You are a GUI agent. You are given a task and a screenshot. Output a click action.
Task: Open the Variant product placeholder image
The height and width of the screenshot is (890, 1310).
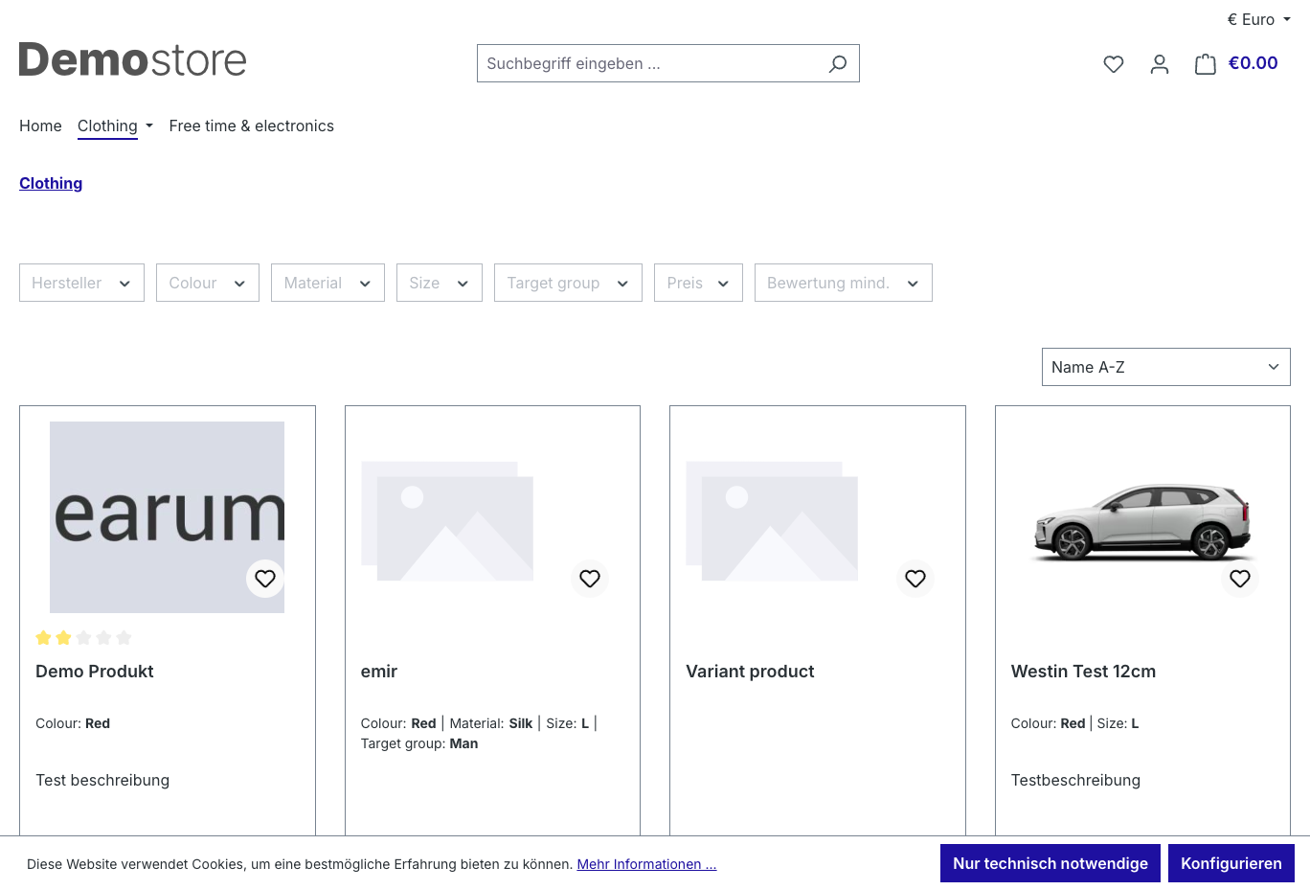pyautogui.click(x=772, y=520)
